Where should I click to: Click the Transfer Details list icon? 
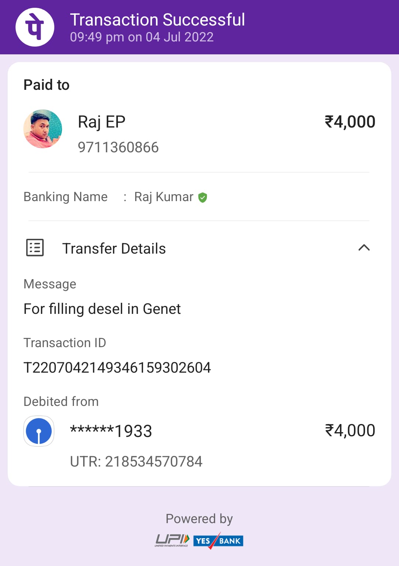pyautogui.click(x=35, y=248)
